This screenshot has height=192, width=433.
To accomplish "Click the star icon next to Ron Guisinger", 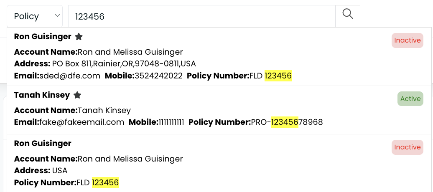I will pos(79,37).
